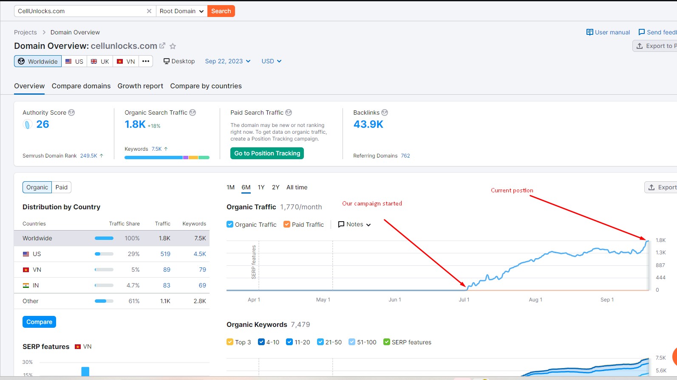Open the User manual book icon

(589, 32)
